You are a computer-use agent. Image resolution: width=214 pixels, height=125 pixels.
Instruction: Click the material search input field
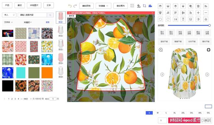coord(32,15)
